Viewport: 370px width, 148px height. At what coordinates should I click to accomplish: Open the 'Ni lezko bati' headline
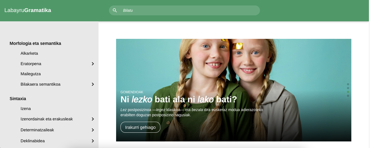[179, 100]
